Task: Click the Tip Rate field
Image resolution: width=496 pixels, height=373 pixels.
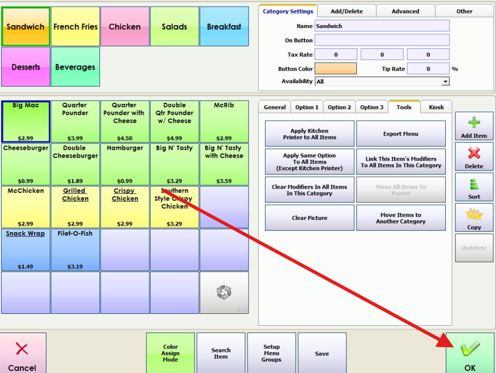Action: (x=428, y=68)
